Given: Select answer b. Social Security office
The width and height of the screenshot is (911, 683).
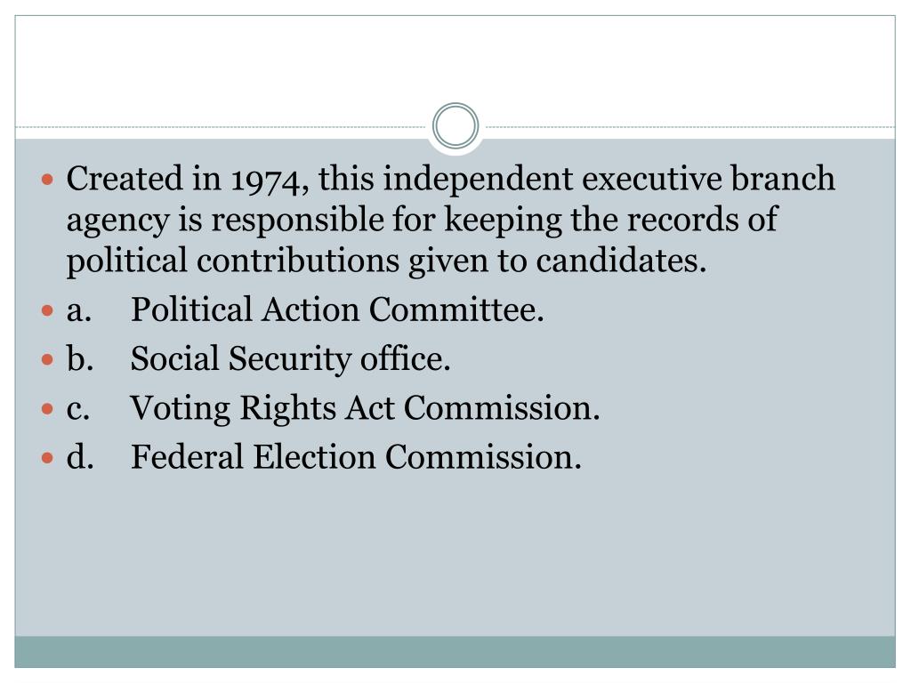Looking at the screenshot, I should tap(259, 358).
